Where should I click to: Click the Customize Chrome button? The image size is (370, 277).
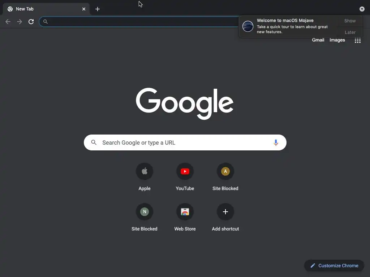point(334,266)
